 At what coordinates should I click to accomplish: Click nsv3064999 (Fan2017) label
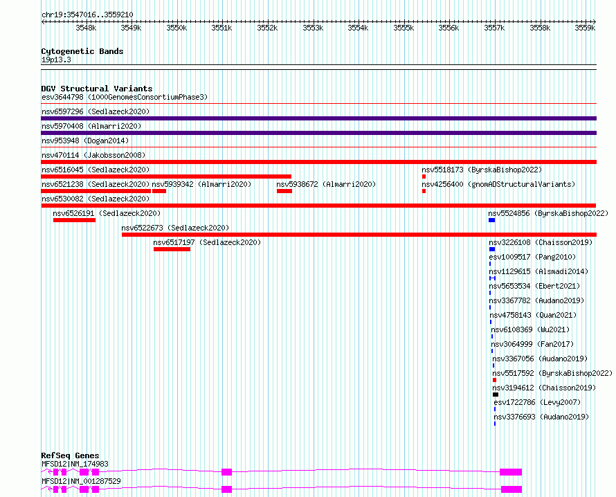(532, 344)
